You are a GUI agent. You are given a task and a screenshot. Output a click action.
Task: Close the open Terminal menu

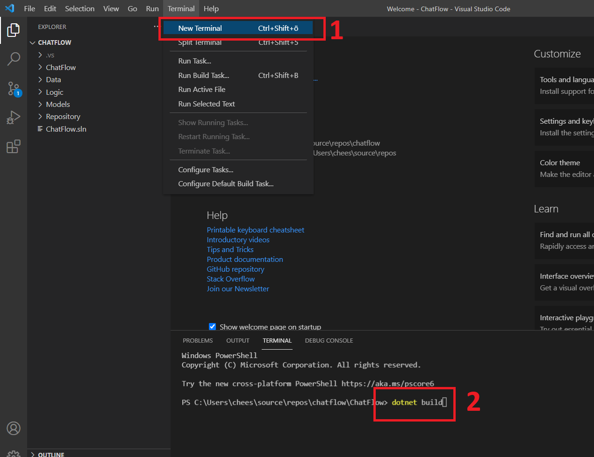pos(181,8)
